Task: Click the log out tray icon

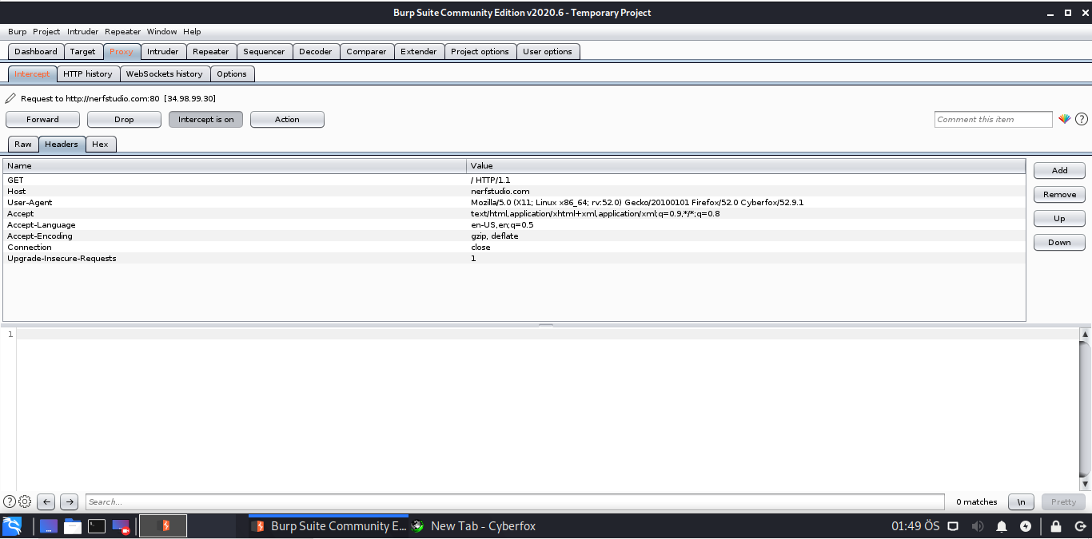Action: coord(1080,526)
